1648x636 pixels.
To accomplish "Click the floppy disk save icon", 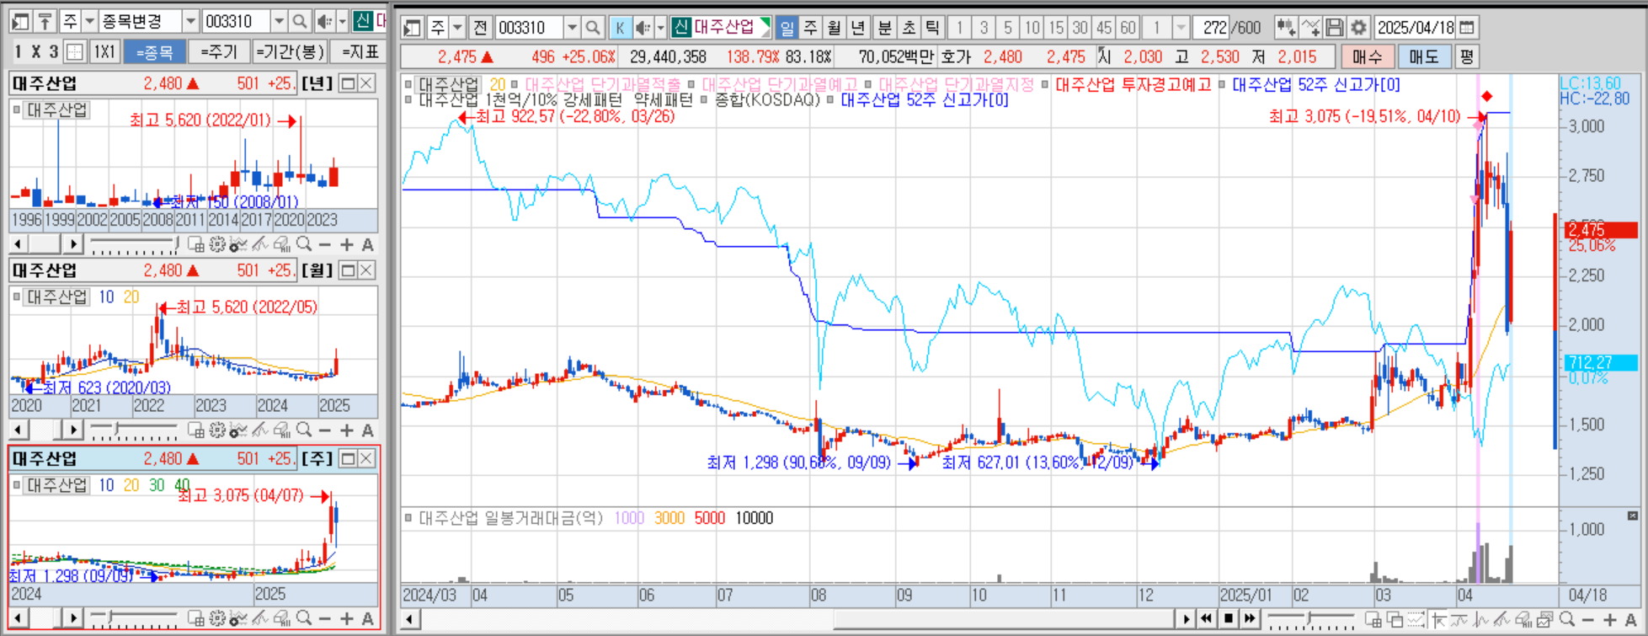I will pyautogui.click(x=1334, y=28).
